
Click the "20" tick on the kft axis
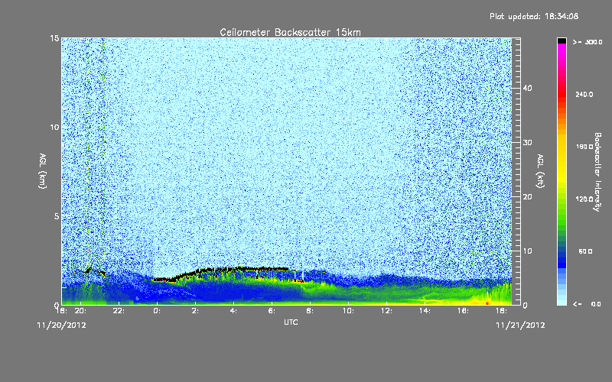(x=527, y=197)
